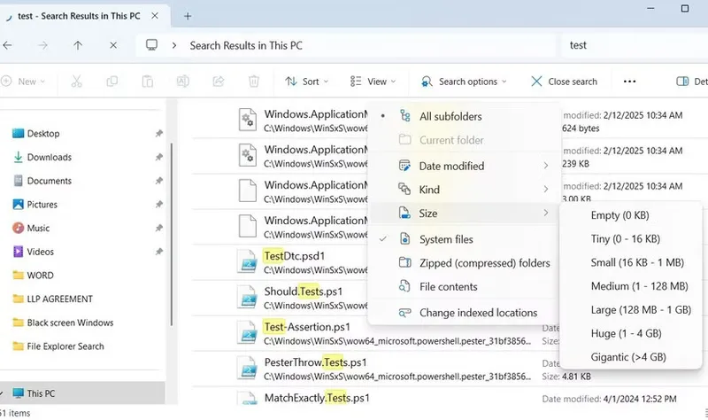Select the PesterThrow.Tests.ps1 file name
708x420 pixels.
pos(316,362)
